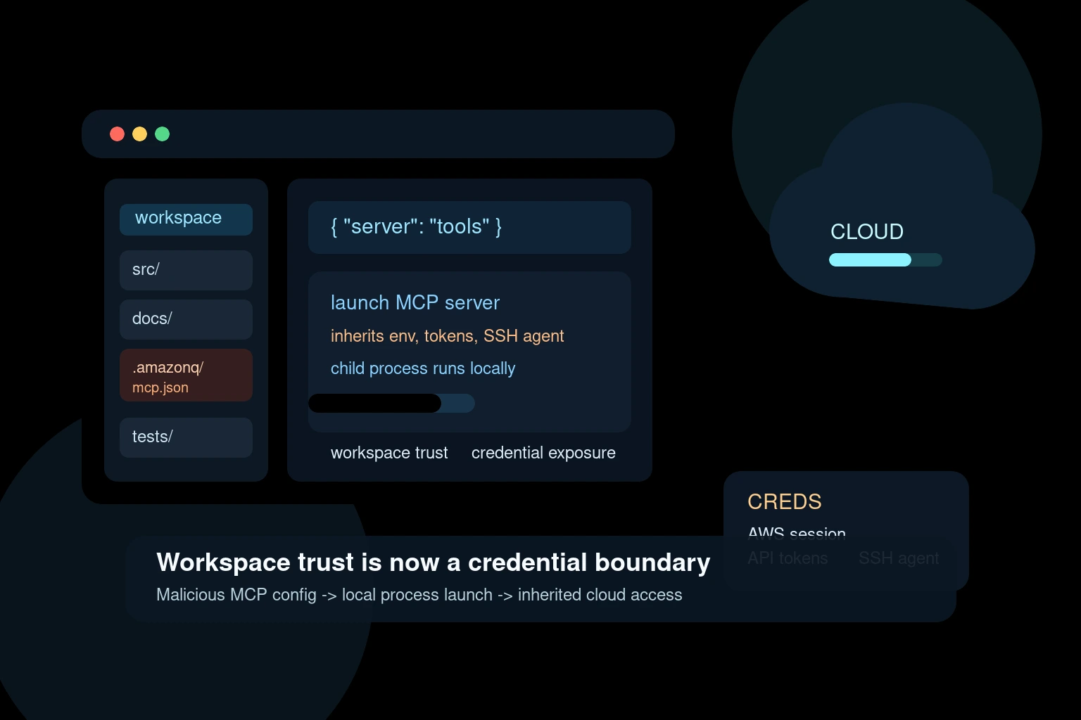Click the { "server": "tools" } code block

pyautogui.click(x=469, y=227)
